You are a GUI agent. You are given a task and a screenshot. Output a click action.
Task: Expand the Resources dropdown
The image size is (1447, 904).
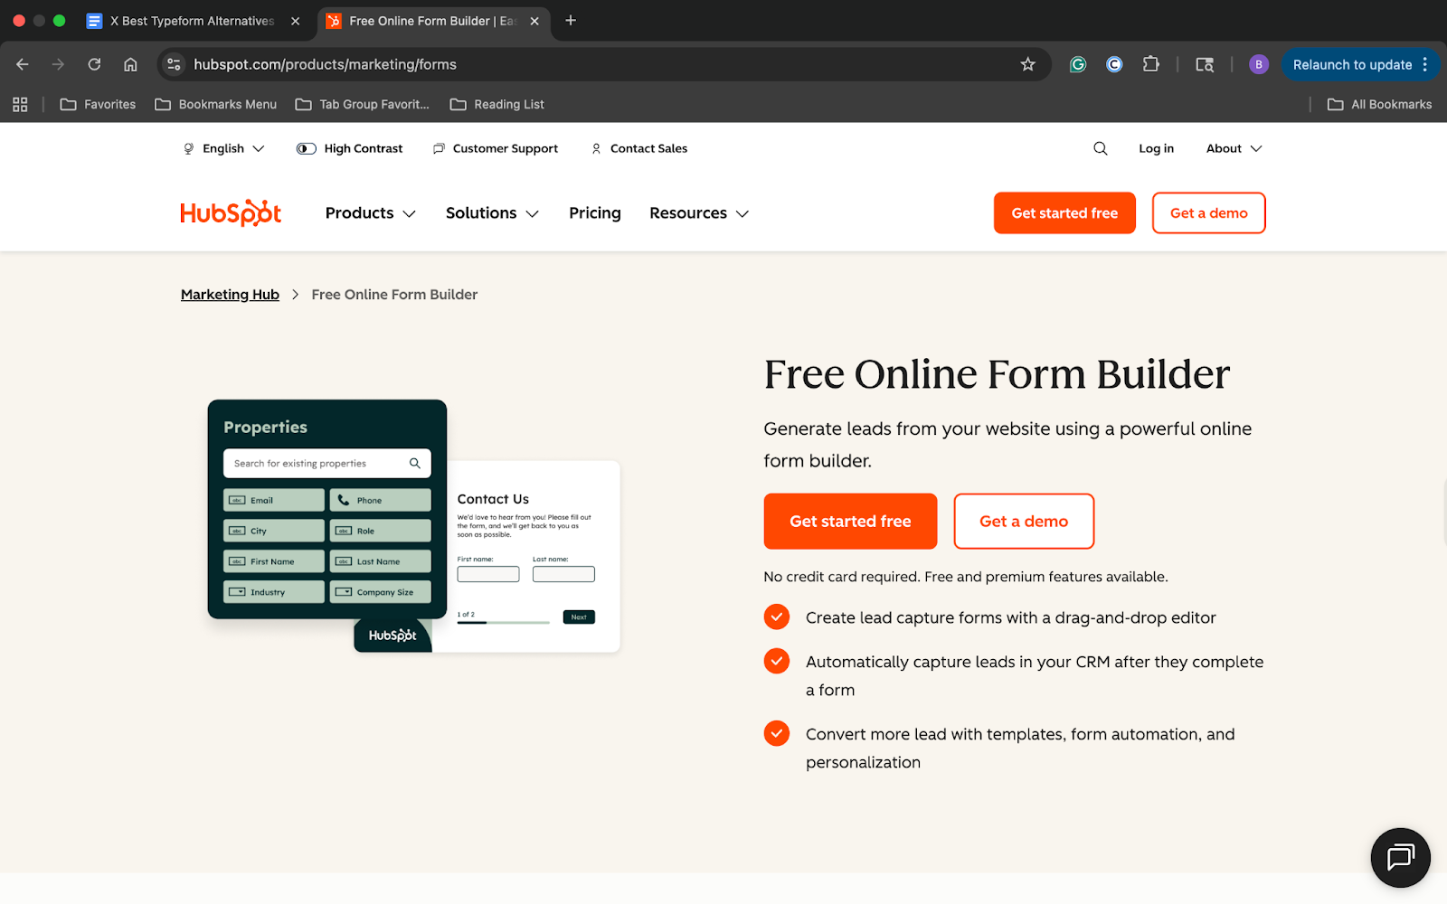(697, 212)
